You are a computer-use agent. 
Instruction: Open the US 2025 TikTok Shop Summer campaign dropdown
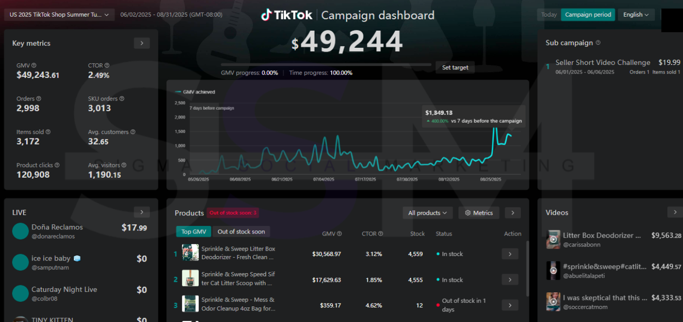point(59,15)
